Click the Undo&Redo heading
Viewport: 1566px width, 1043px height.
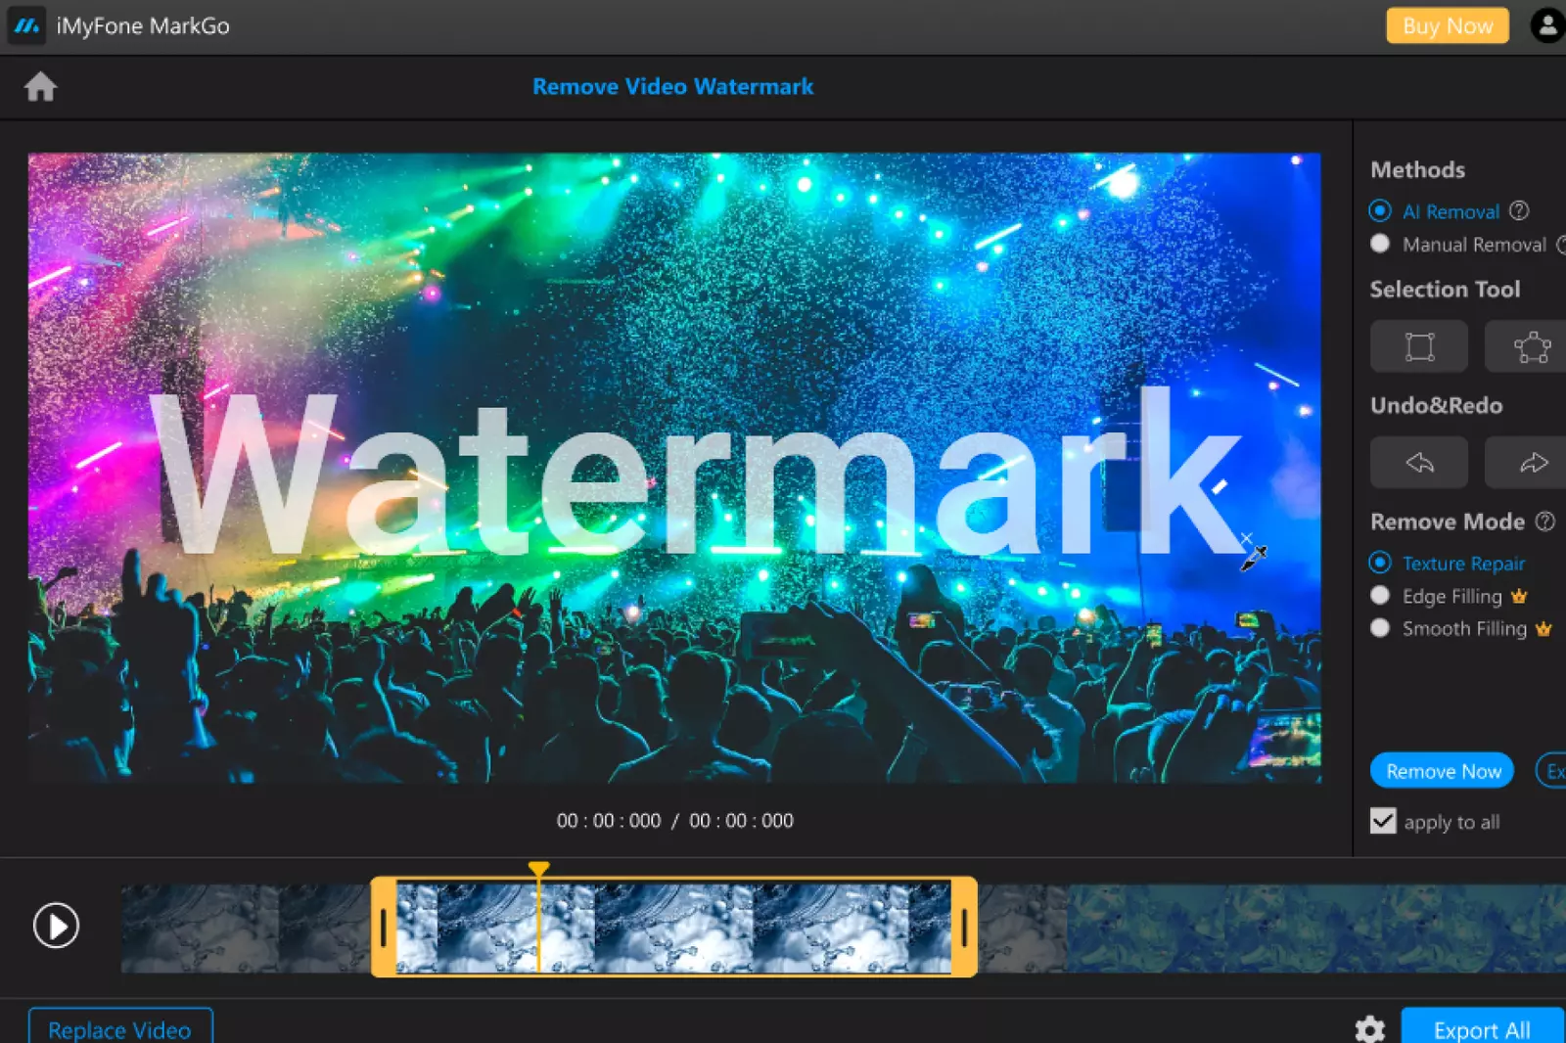pyautogui.click(x=1436, y=406)
